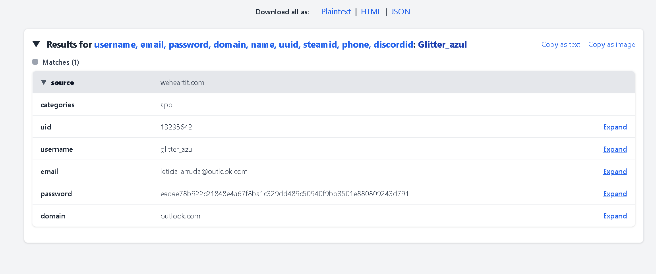Click the outlook.com domain value
Screen dimensions: 656x274
[180, 216]
